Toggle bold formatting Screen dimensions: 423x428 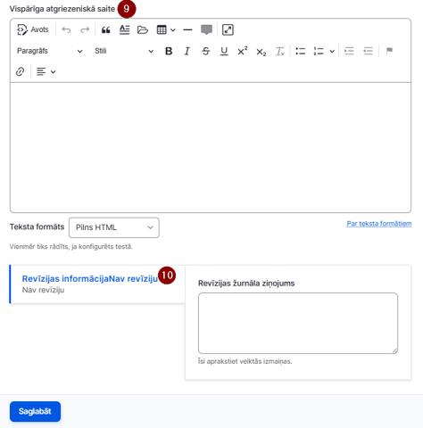[169, 51]
